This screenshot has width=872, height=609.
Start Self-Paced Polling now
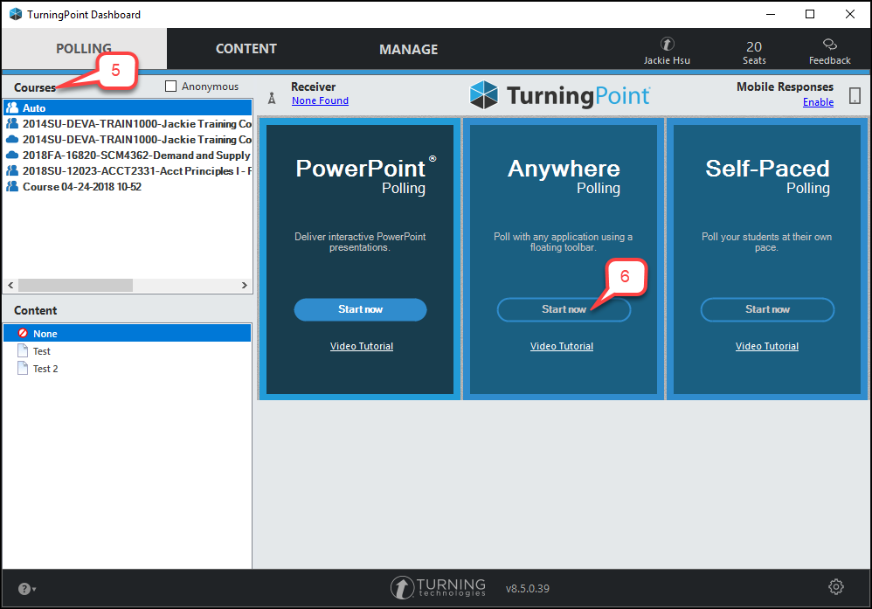(767, 310)
